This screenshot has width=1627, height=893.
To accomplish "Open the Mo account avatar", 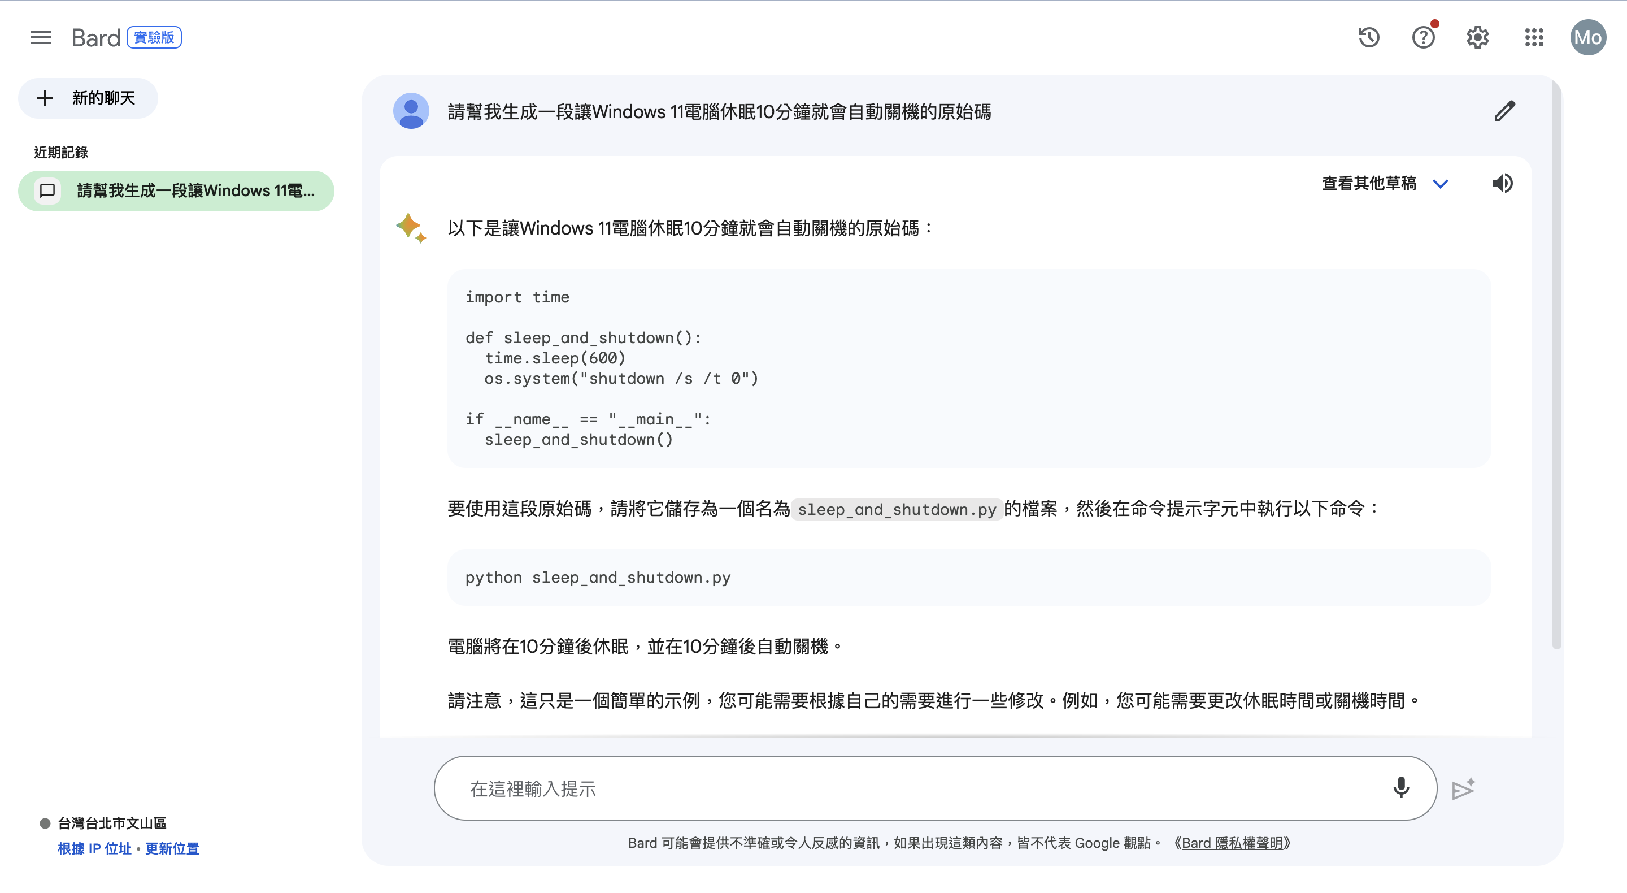I will (x=1588, y=37).
